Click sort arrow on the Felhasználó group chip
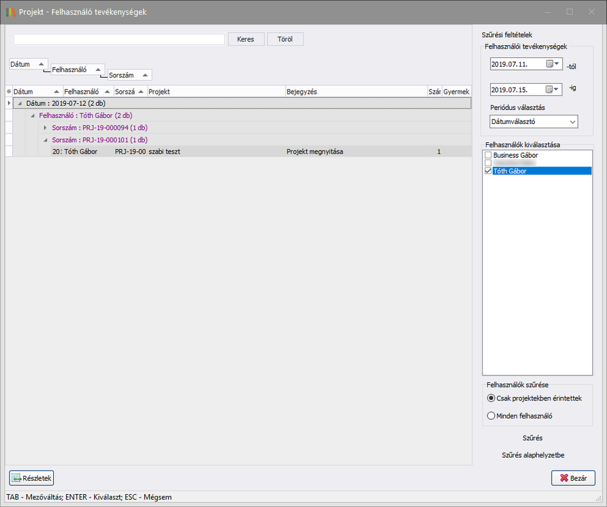 [x=98, y=69]
